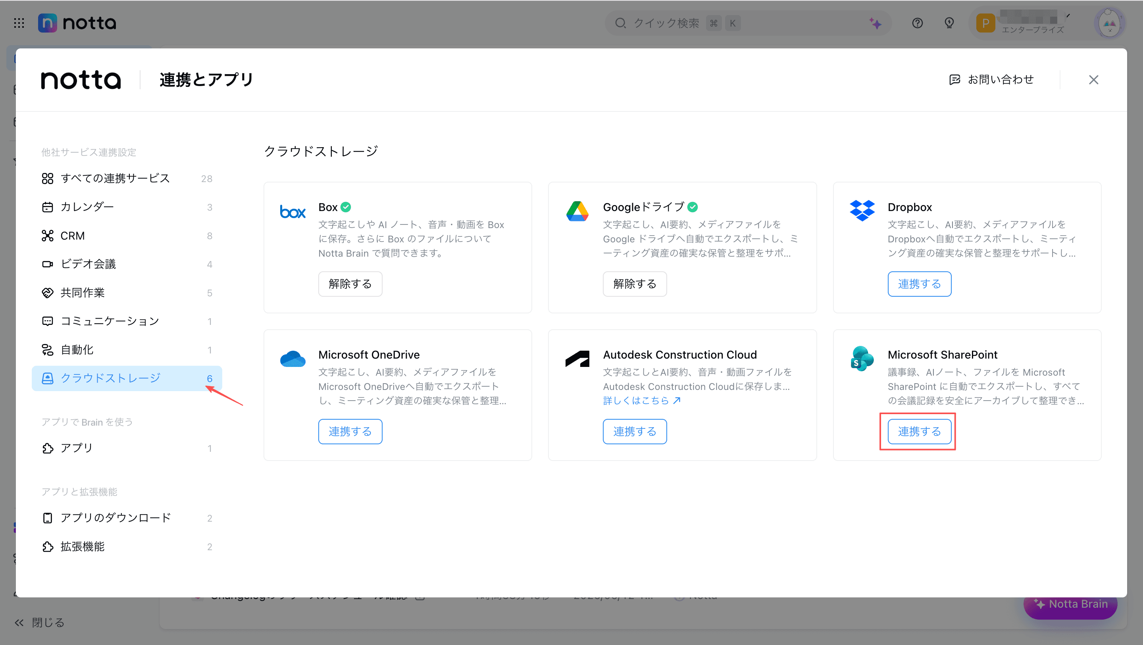Screen dimensions: 1143x645
Task: Close the 連携とアプリ dialog
Action: [1093, 80]
